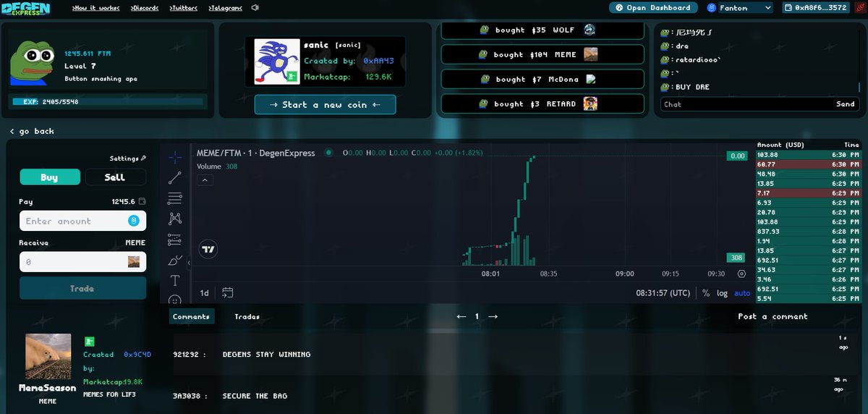Image resolution: width=868 pixels, height=414 pixels.
Task: Open the go-to-date calendar icon
Action: click(x=227, y=292)
